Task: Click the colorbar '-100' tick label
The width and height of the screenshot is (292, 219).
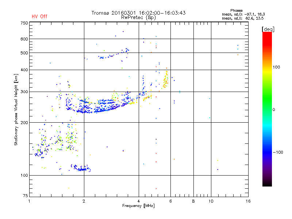Action: (x=278, y=152)
